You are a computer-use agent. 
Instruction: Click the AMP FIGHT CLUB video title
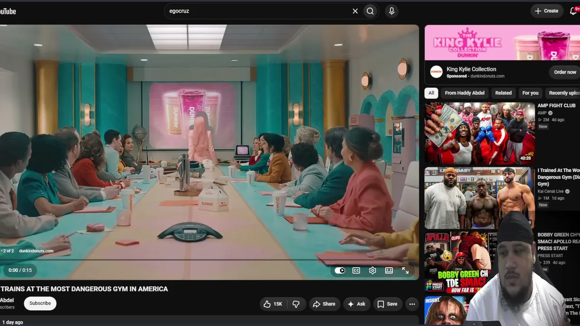(x=556, y=105)
